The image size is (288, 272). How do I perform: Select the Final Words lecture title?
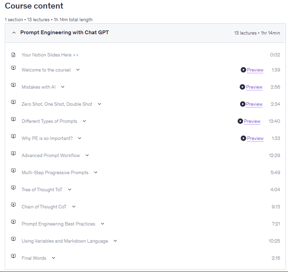point(34,258)
